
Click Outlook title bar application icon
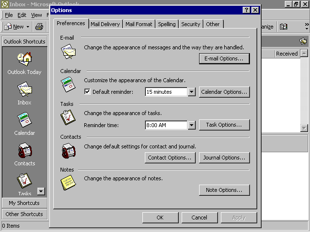click(4, 4)
